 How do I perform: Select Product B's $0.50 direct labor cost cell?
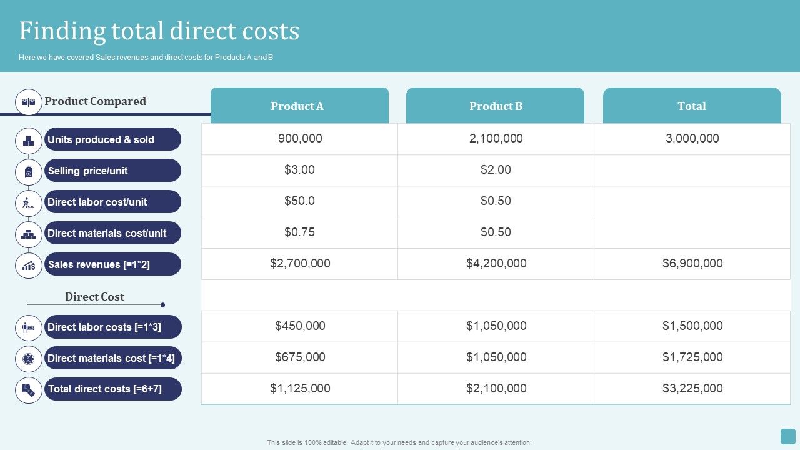(x=496, y=201)
